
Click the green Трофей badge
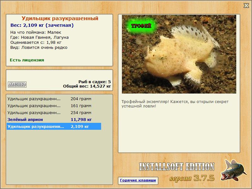tap(141, 26)
